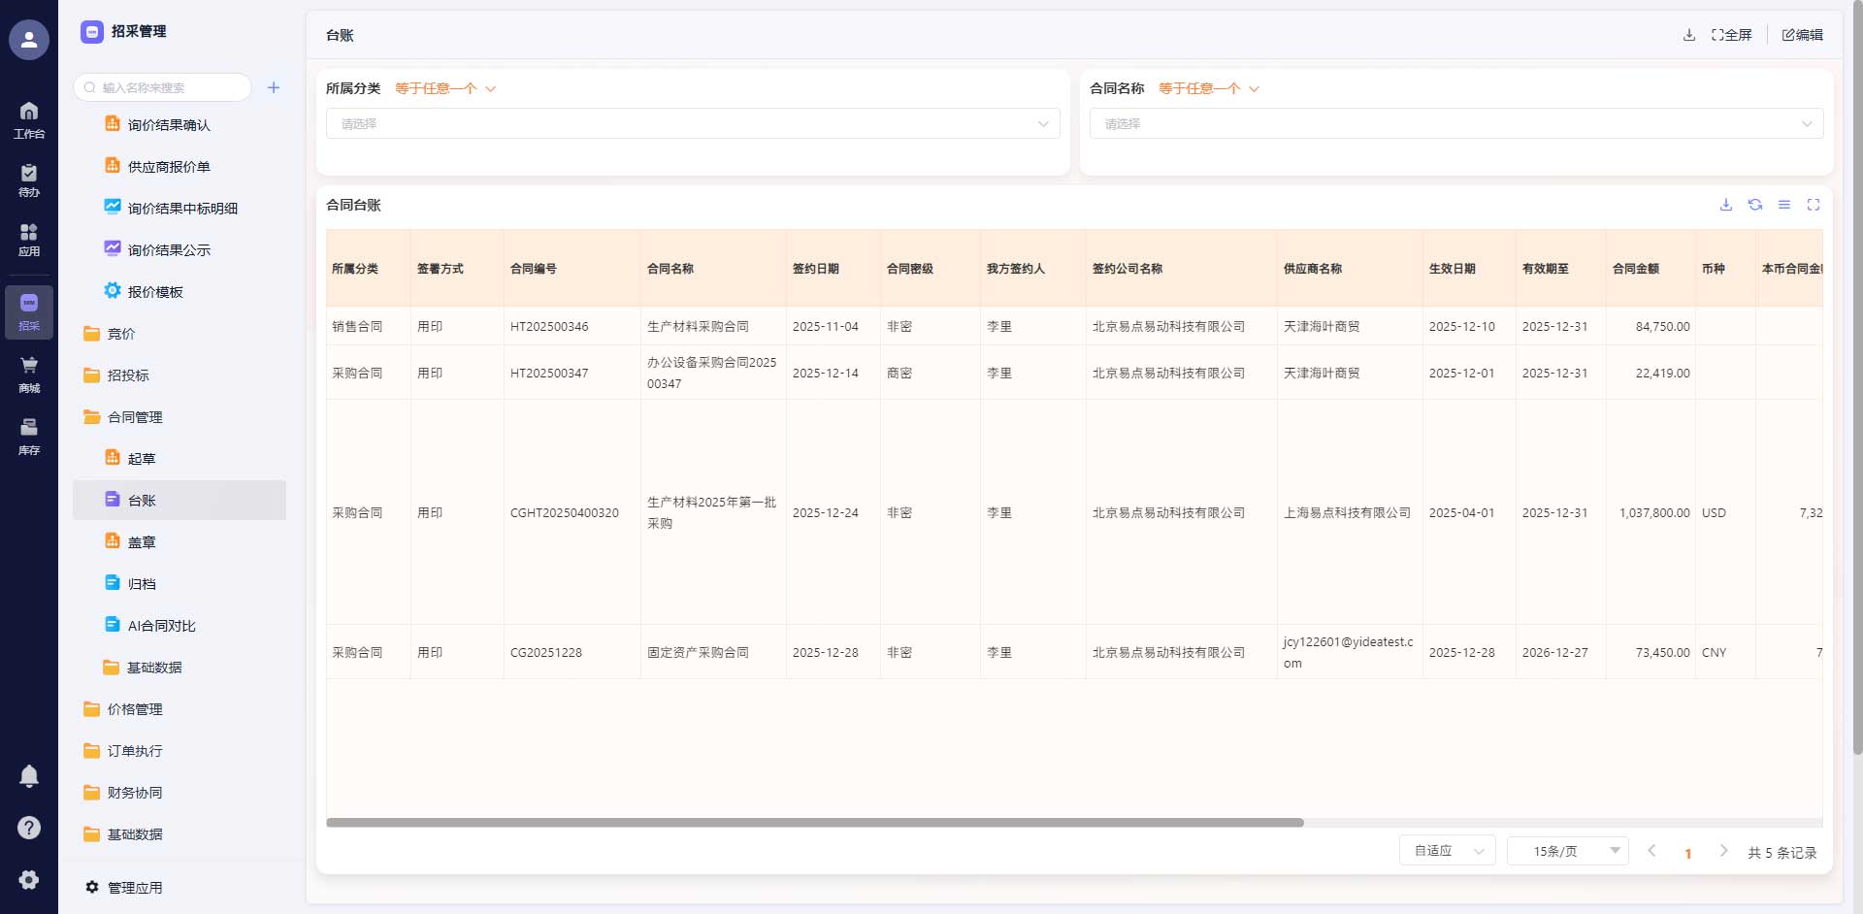Open the 自适应 dropdown
1863x914 pixels.
(x=1448, y=851)
